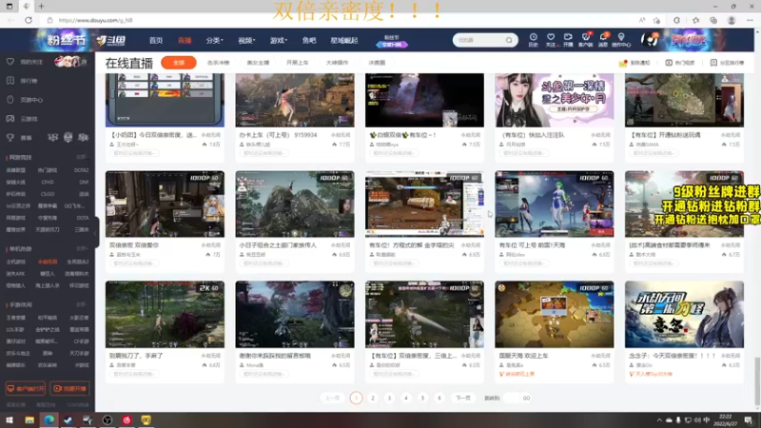The width and height of the screenshot is (761, 428).
Task: Click the search magnifier icon
Action: (x=509, y=40)
